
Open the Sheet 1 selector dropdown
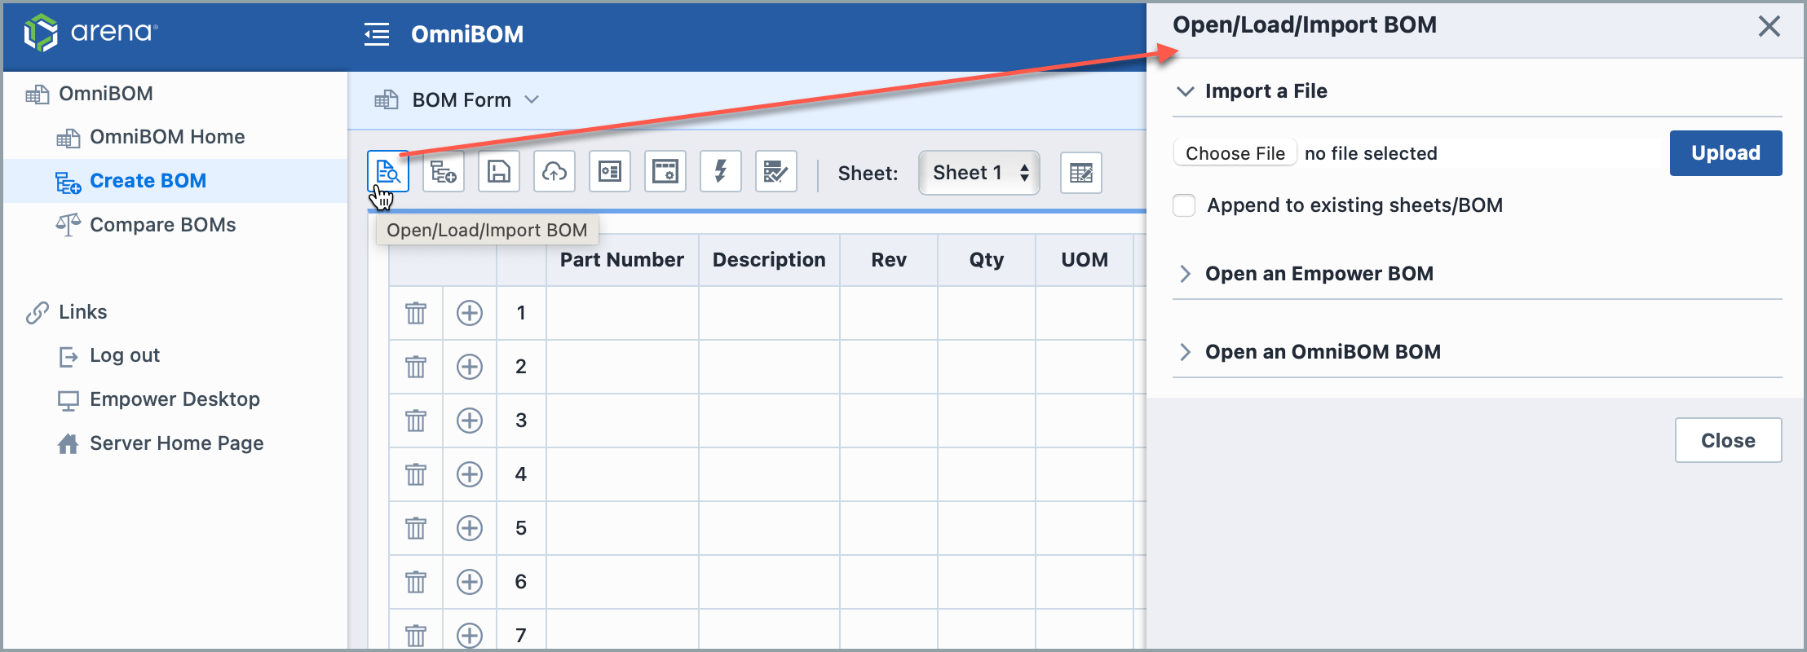pos(979,173)
